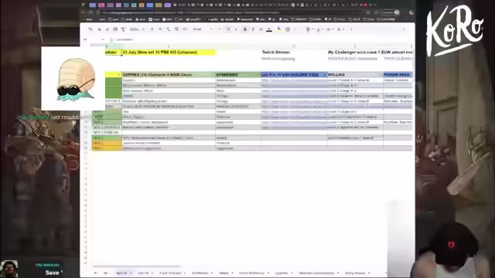Increase font size with the plus button
This screenshot has width=495, height=278.
pos(236,29)
